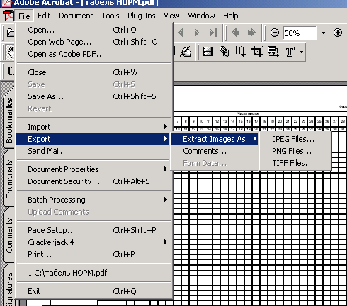Expand the Document Properties submenu

pos(93,169)
